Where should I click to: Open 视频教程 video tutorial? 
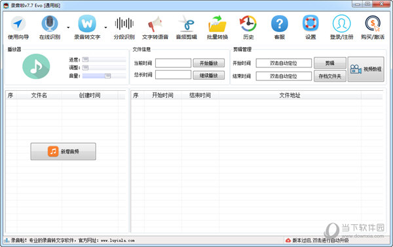click(x=365, y=69)
